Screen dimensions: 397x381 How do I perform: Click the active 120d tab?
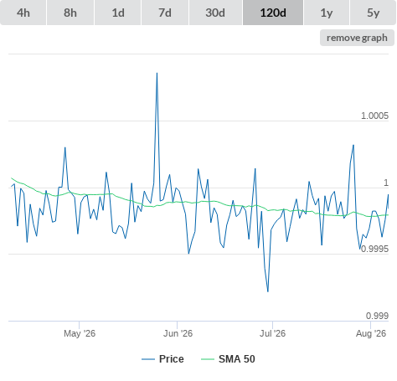pos(273,13)
